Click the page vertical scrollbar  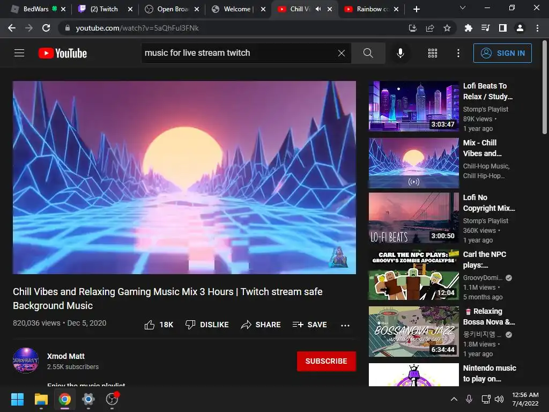coord(545,87)
